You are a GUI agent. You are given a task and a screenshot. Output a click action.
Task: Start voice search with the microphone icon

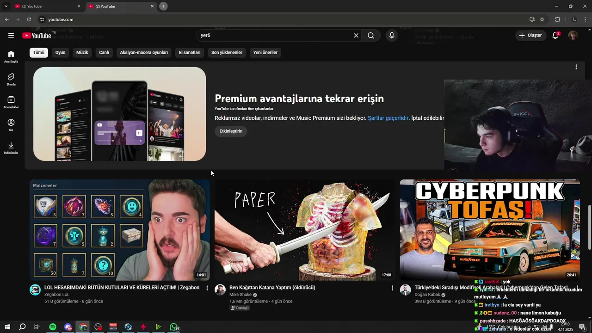[392, 36]
